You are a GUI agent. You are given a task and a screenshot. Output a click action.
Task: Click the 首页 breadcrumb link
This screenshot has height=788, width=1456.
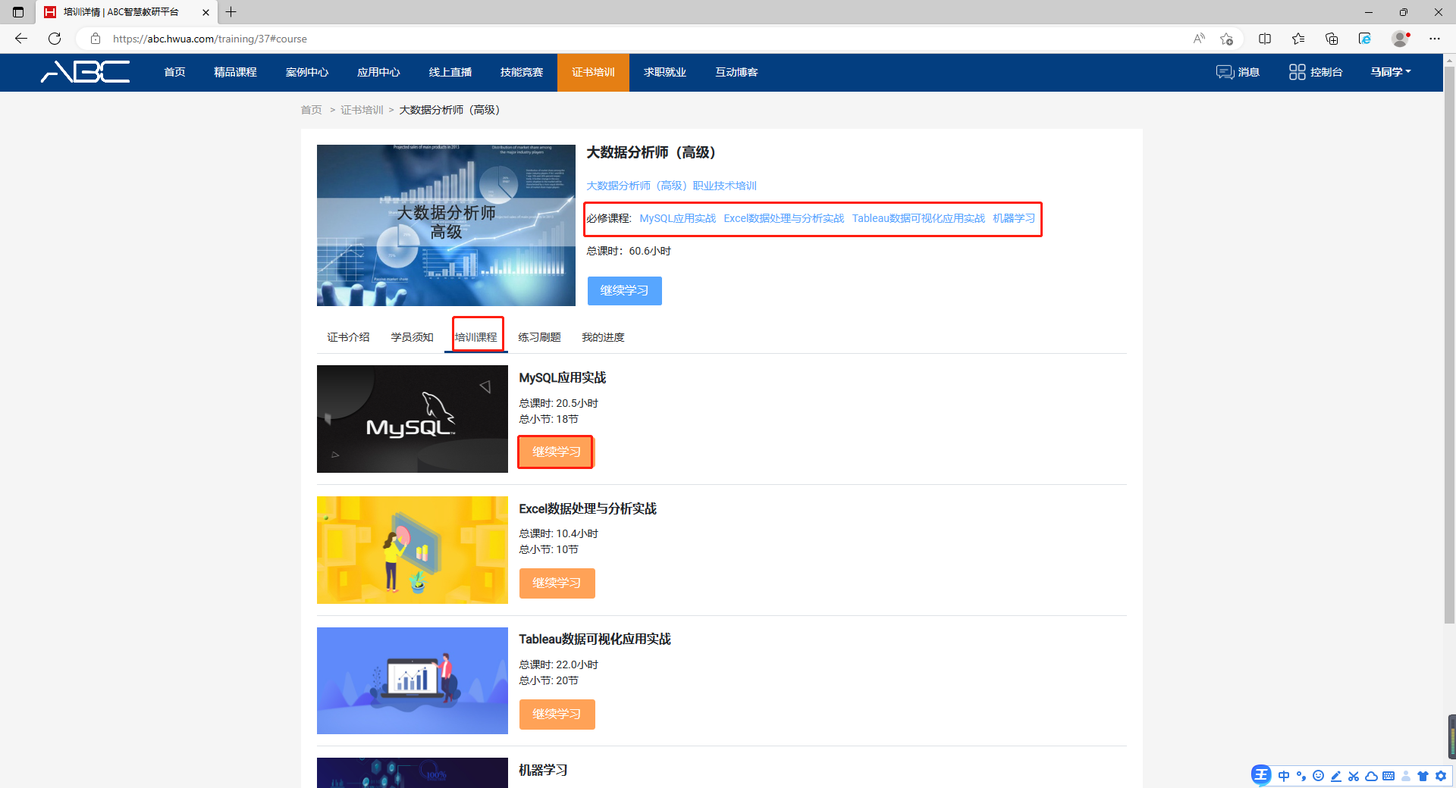click(x=311, y=110)
